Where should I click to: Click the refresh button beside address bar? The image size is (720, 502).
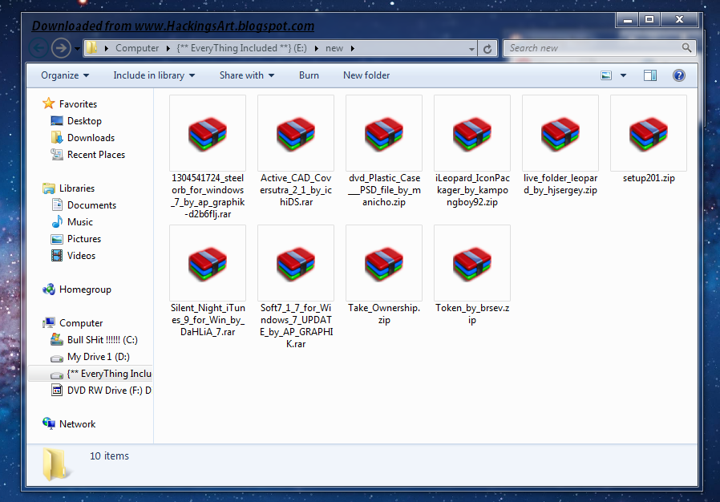(x=487, y=48)
